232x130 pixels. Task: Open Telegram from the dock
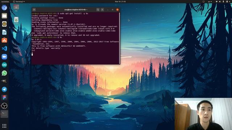coord(4,89)
